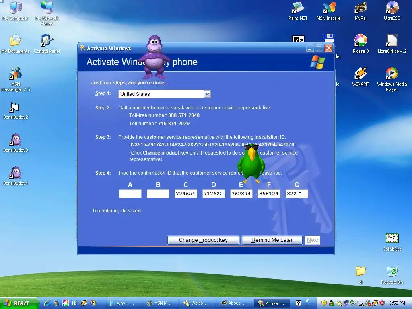
Task: Launch the BonziBuddy2 desktop shortcut
Action: pos(16,111)
